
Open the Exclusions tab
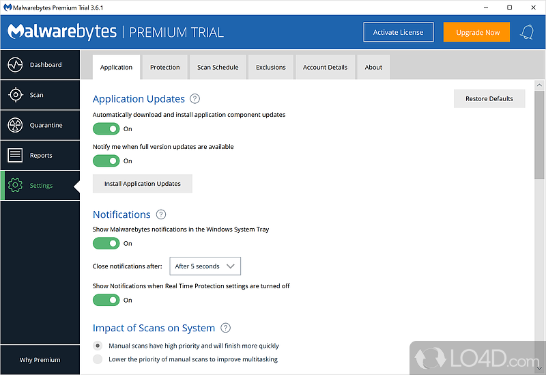[271, 67]
